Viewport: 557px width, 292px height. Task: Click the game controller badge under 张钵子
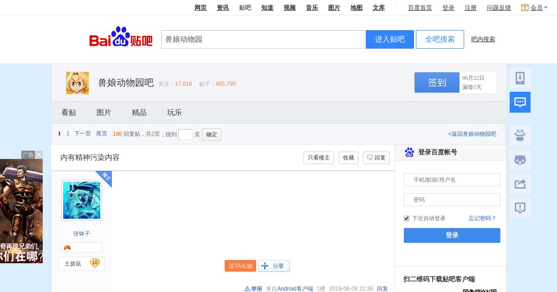(67, 248)
